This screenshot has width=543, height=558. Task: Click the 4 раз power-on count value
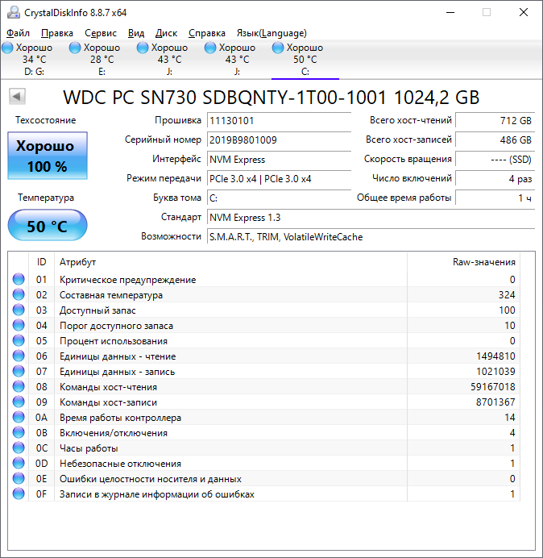(x=495, y=179)
